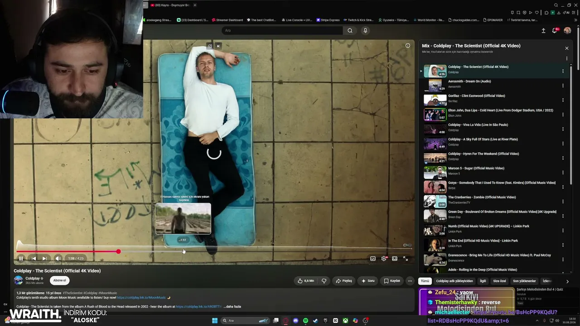Open the YouTube create upload icon
This screenshot has height=326, width=580.
coord(543,30)
